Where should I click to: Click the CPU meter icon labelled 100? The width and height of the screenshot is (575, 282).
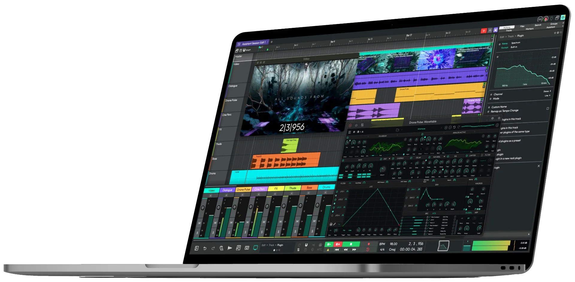[540, 19]
